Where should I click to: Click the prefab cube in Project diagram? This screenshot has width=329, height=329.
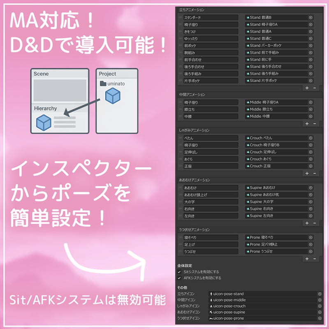click(113, 96)
